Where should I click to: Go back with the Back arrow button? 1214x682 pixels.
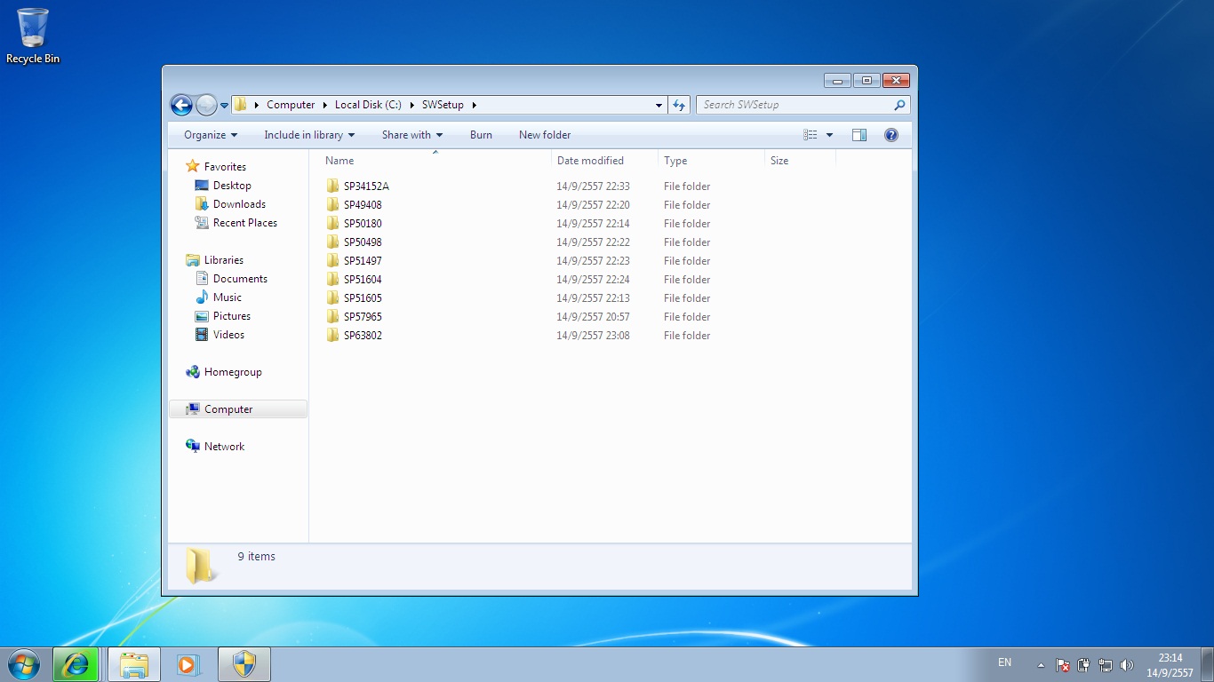tap(181, 105)
